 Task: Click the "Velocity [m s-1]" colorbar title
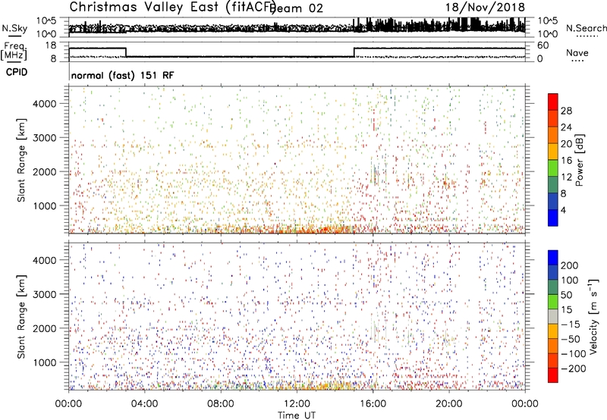[x=593, y=316]
